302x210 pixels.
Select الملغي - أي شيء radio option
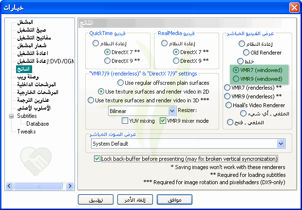tap(243, 114)
